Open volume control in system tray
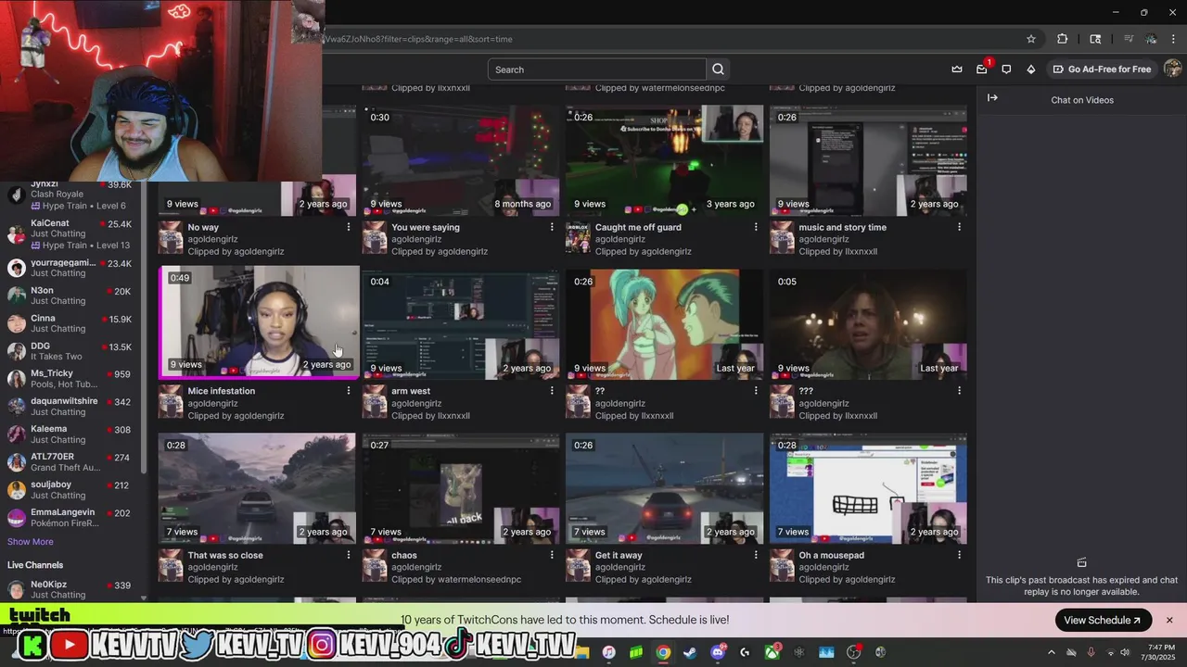Viewport: 1187px width, 667px height. coord(1125,652)
